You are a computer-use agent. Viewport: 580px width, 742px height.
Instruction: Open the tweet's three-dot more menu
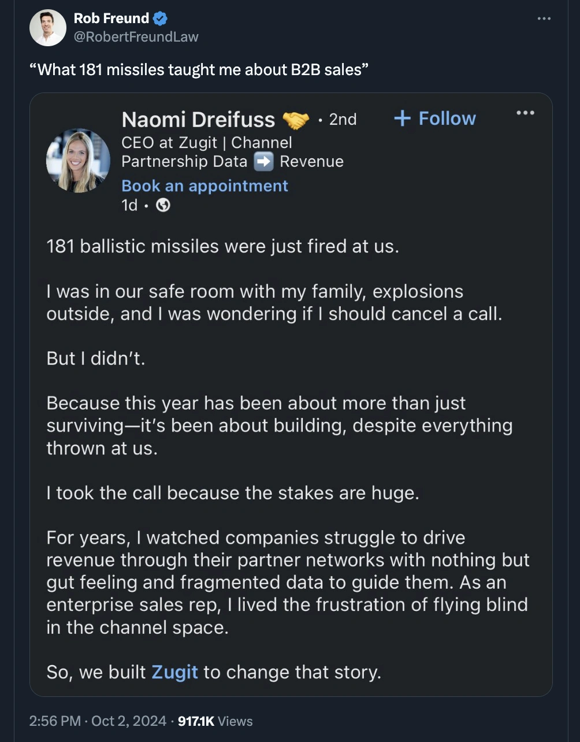pos(544,19)
